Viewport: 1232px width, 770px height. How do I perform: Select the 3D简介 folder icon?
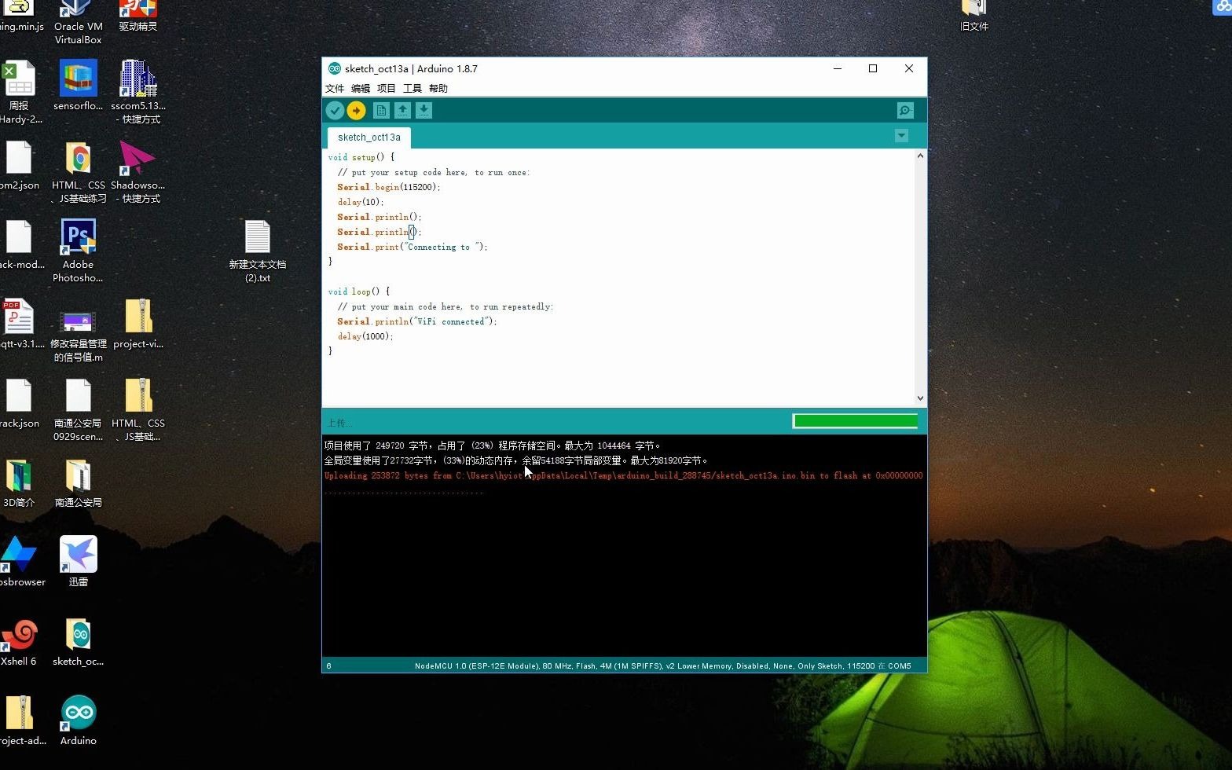[x=19, y=482]
